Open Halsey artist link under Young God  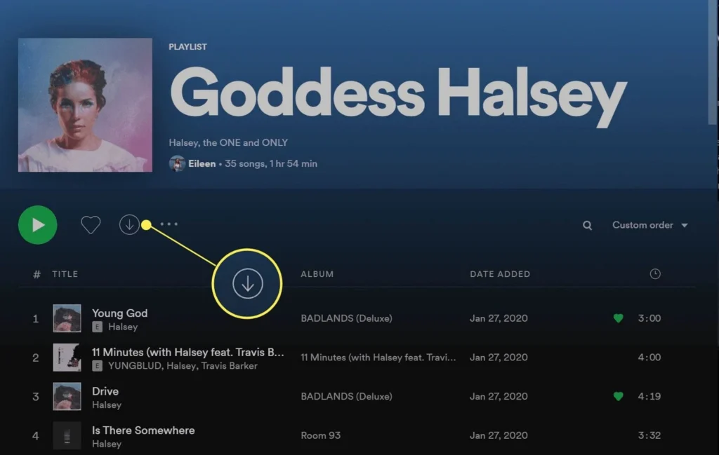pyautogui.click(x=123, y=327)
